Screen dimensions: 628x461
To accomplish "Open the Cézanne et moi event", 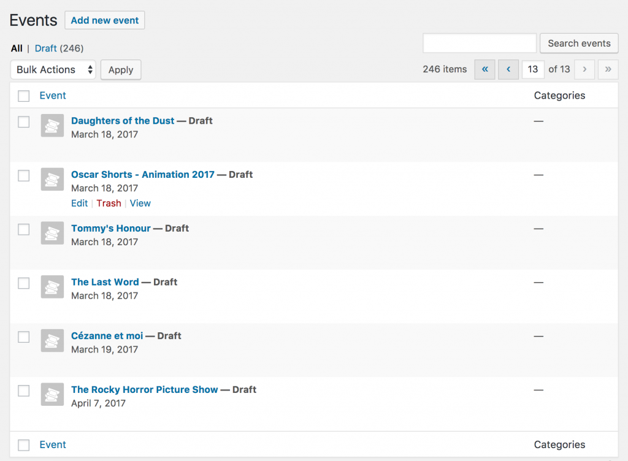I will click(107, 336).
